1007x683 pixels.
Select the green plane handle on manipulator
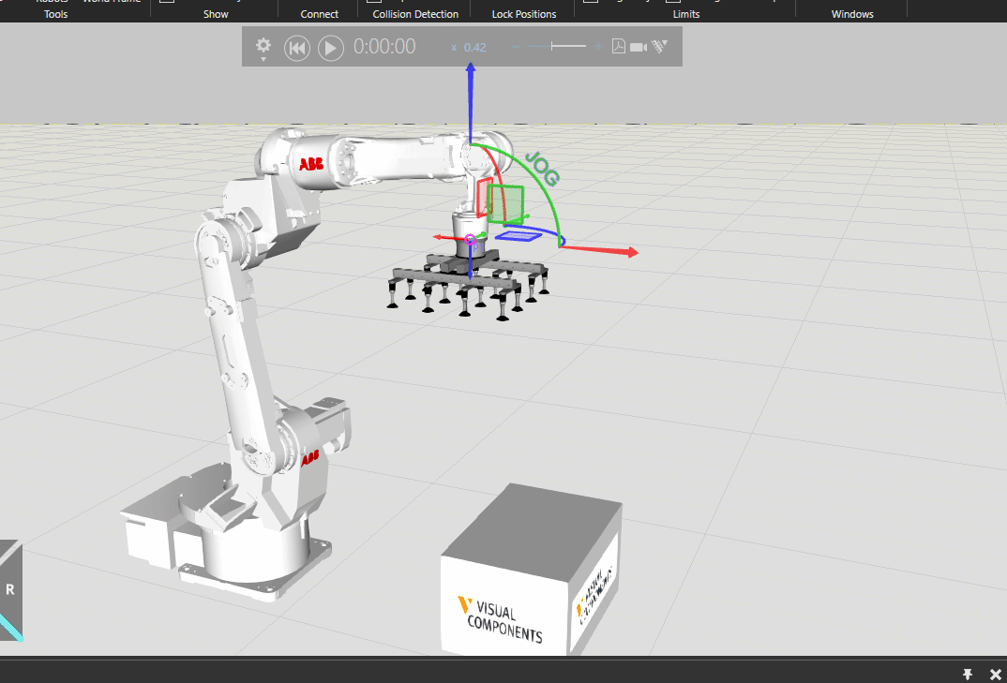505,204
